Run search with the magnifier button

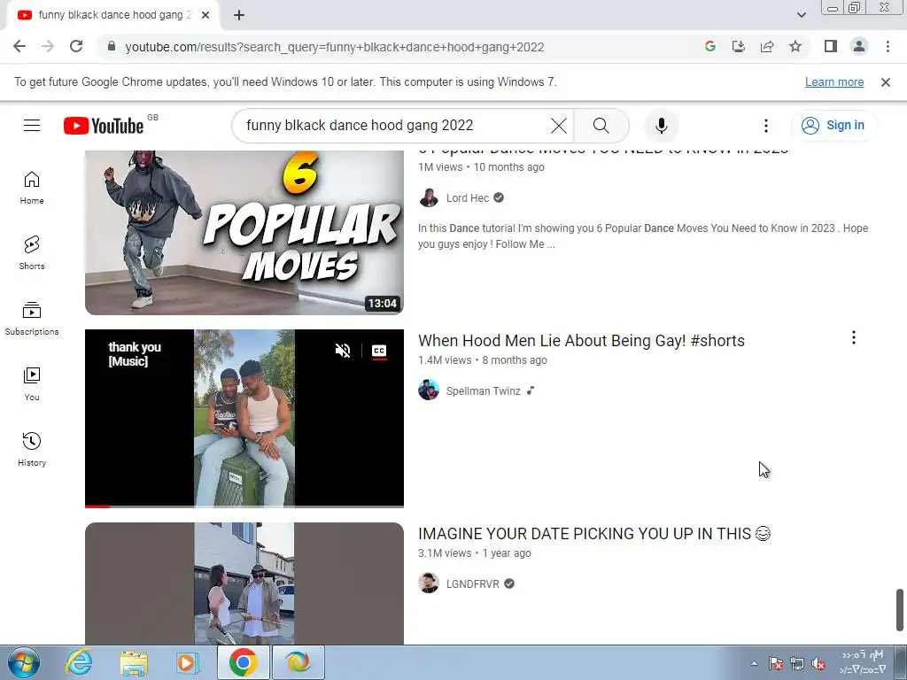[x=601, y=126]
